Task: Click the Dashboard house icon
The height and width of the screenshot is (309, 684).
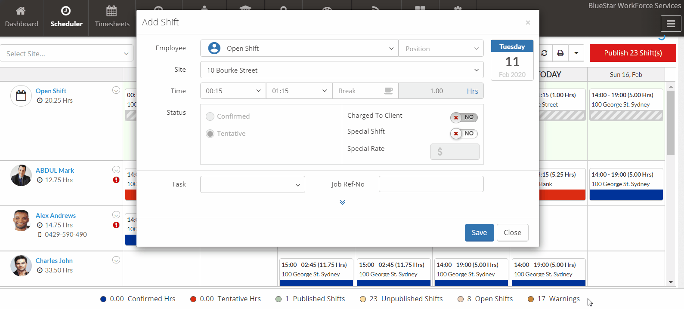Action: tap(21, 10)
